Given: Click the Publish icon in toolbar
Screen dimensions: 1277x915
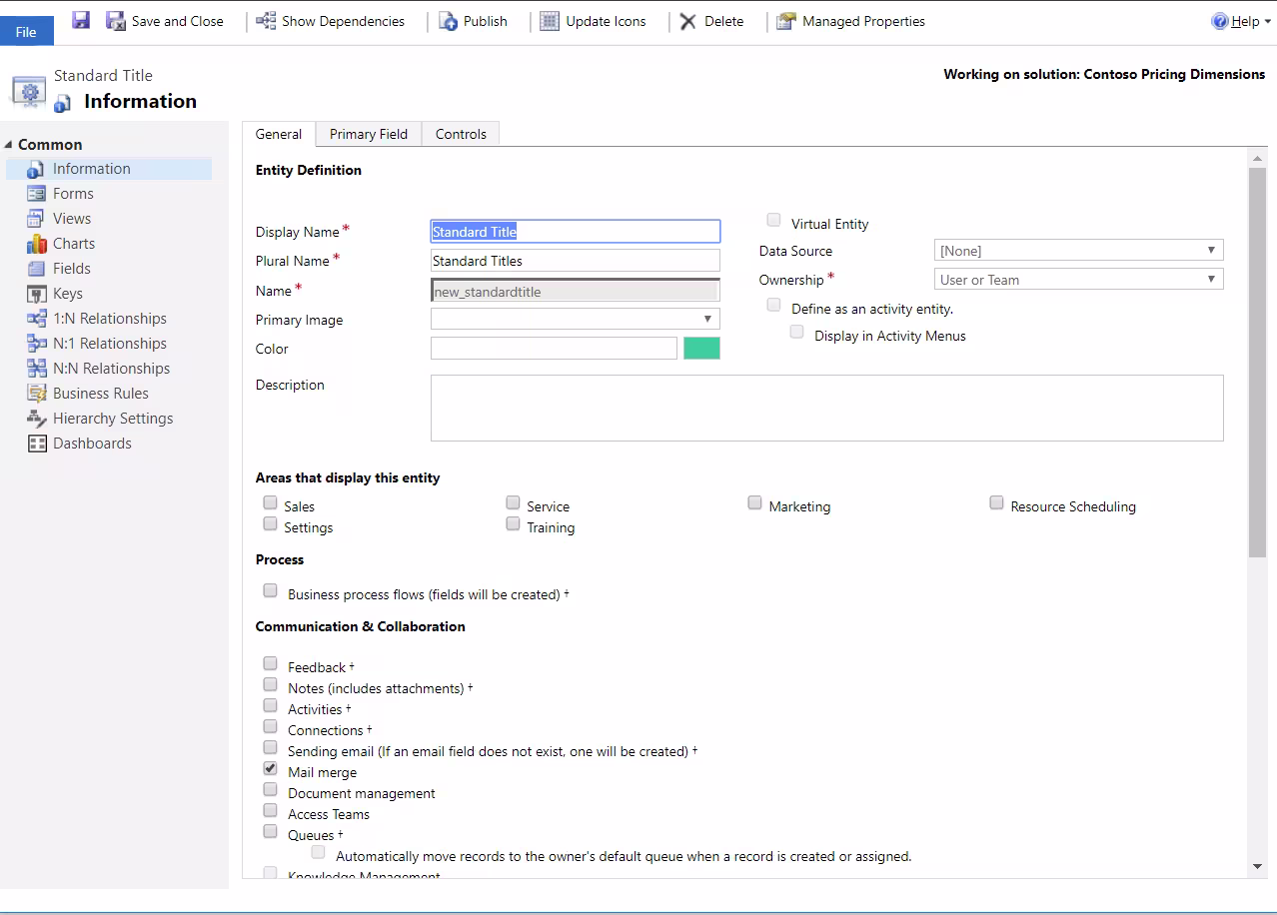Looking at the screenshot, I should coord(449,21).
